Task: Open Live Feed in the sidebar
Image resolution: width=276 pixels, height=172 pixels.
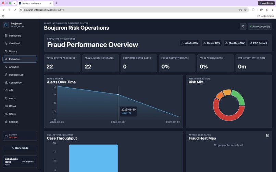Action: click(20, 43)
